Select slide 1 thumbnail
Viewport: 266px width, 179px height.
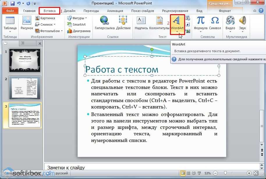[25, 60]
